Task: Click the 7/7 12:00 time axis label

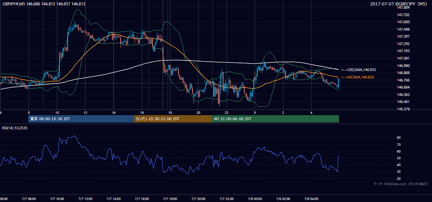Action: tap(85, 199)
